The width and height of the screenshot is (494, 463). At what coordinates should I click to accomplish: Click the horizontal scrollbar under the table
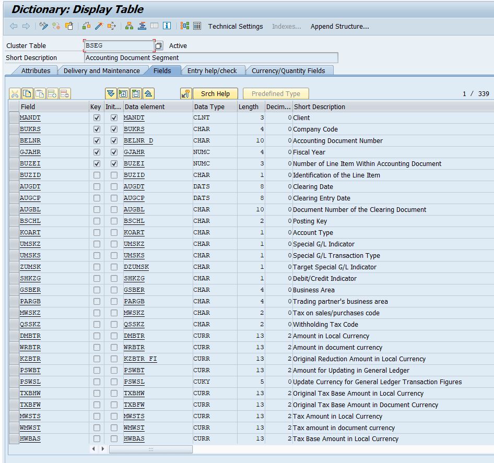point(150,449)
